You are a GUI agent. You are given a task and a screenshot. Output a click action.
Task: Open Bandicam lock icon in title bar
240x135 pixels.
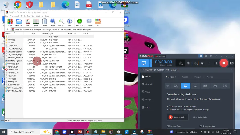[x=201, y=56]
